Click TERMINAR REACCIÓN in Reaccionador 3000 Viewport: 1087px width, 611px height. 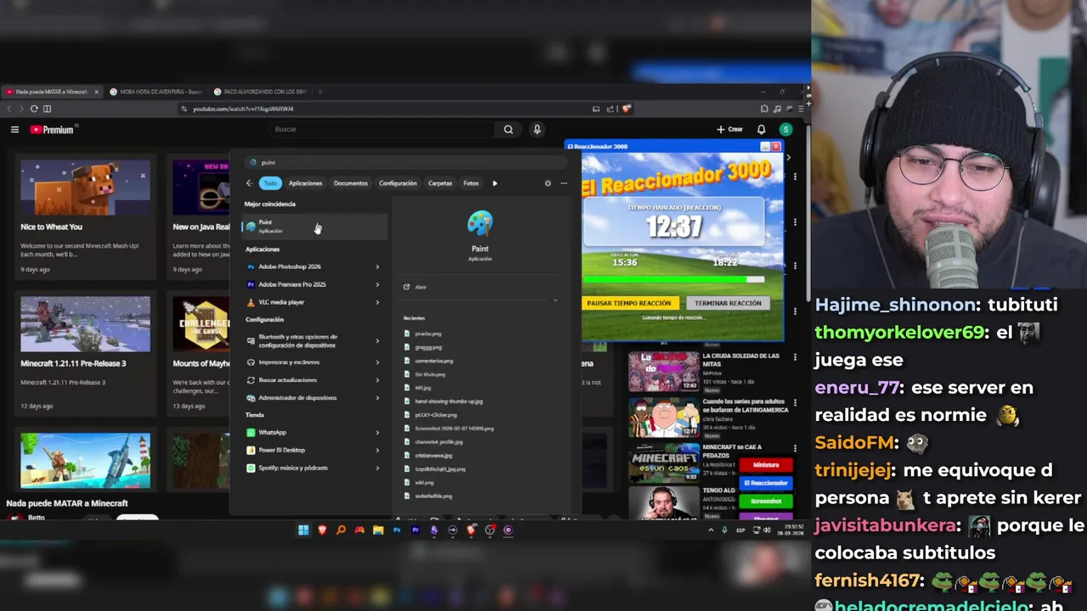pyautogui.click(x=728, y=303)
